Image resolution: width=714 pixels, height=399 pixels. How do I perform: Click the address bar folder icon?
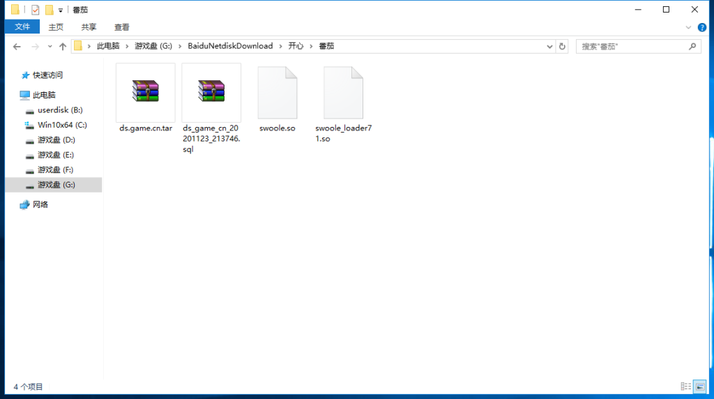click(78, 46)
